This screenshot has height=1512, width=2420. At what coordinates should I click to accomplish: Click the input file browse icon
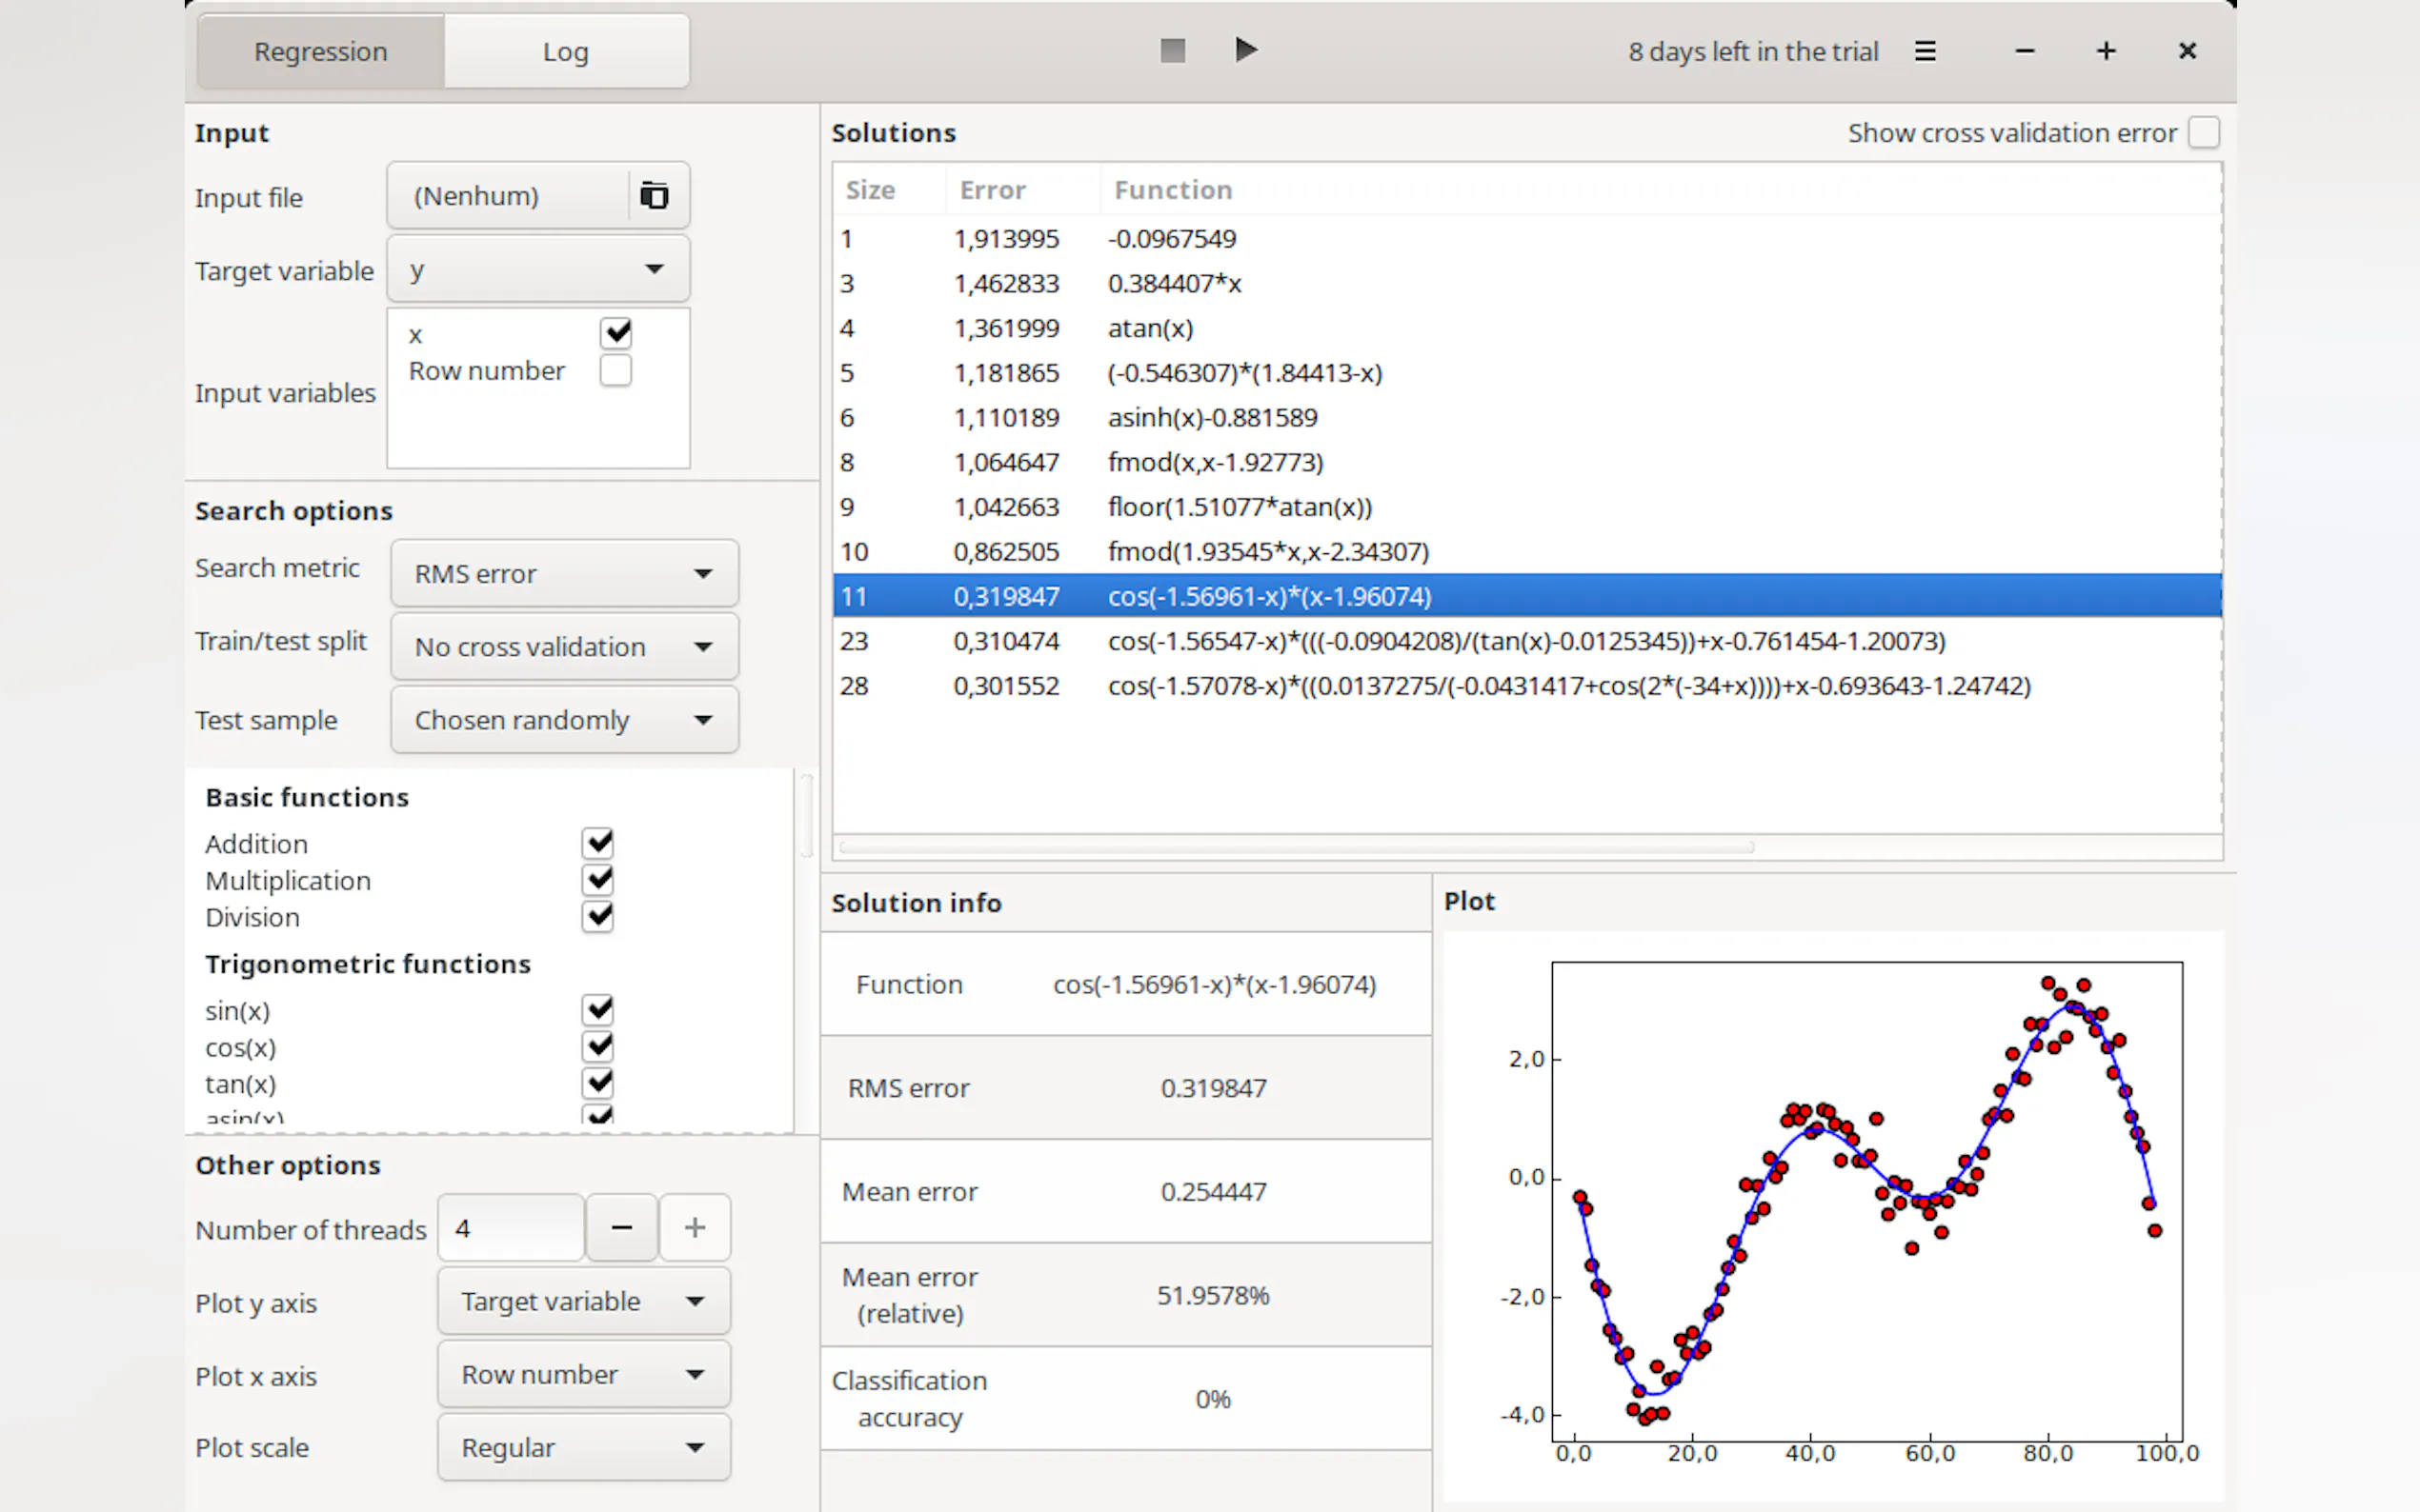[655, 195]
